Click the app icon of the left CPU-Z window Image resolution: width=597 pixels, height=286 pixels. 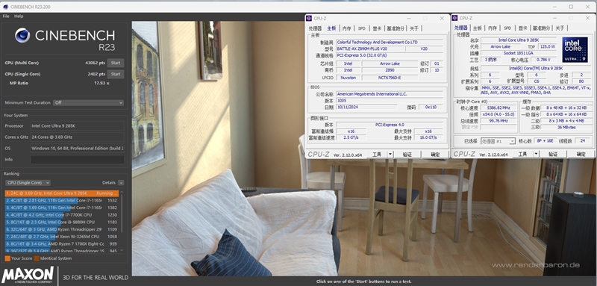310,18
